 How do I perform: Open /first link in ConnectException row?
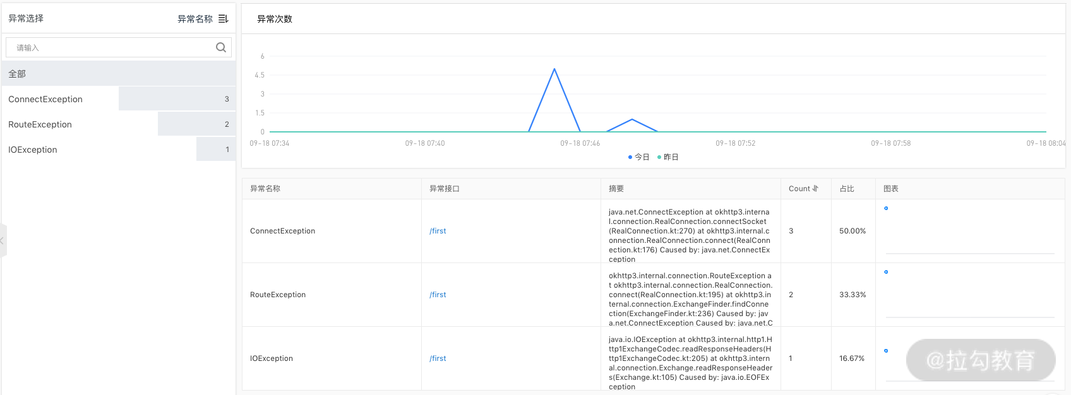coord(438,231)
